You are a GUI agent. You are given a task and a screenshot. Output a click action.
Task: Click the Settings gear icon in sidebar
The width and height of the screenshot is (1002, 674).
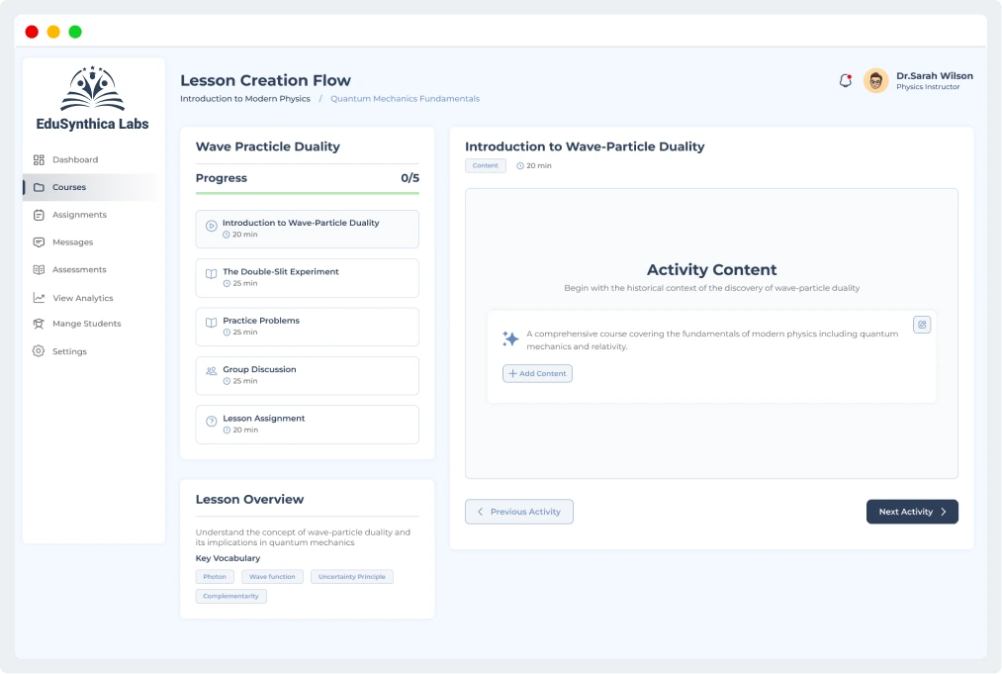[39, 351]
